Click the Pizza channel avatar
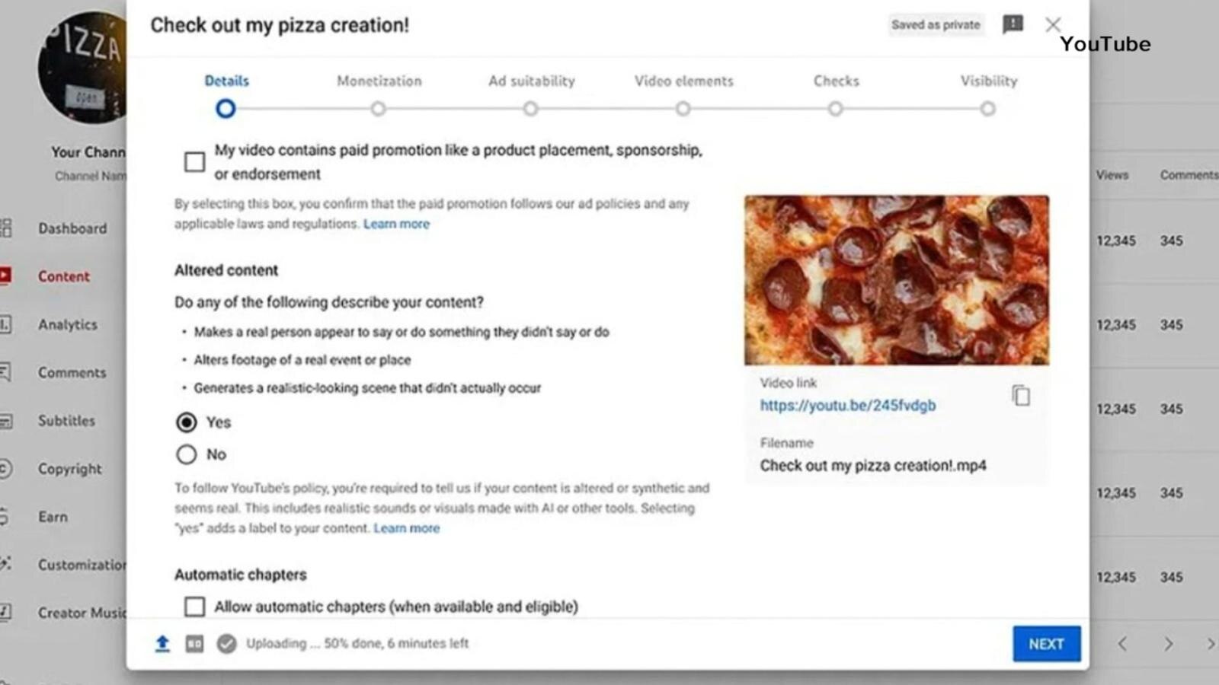1219x685 pixels. click(x=82, y=67)
